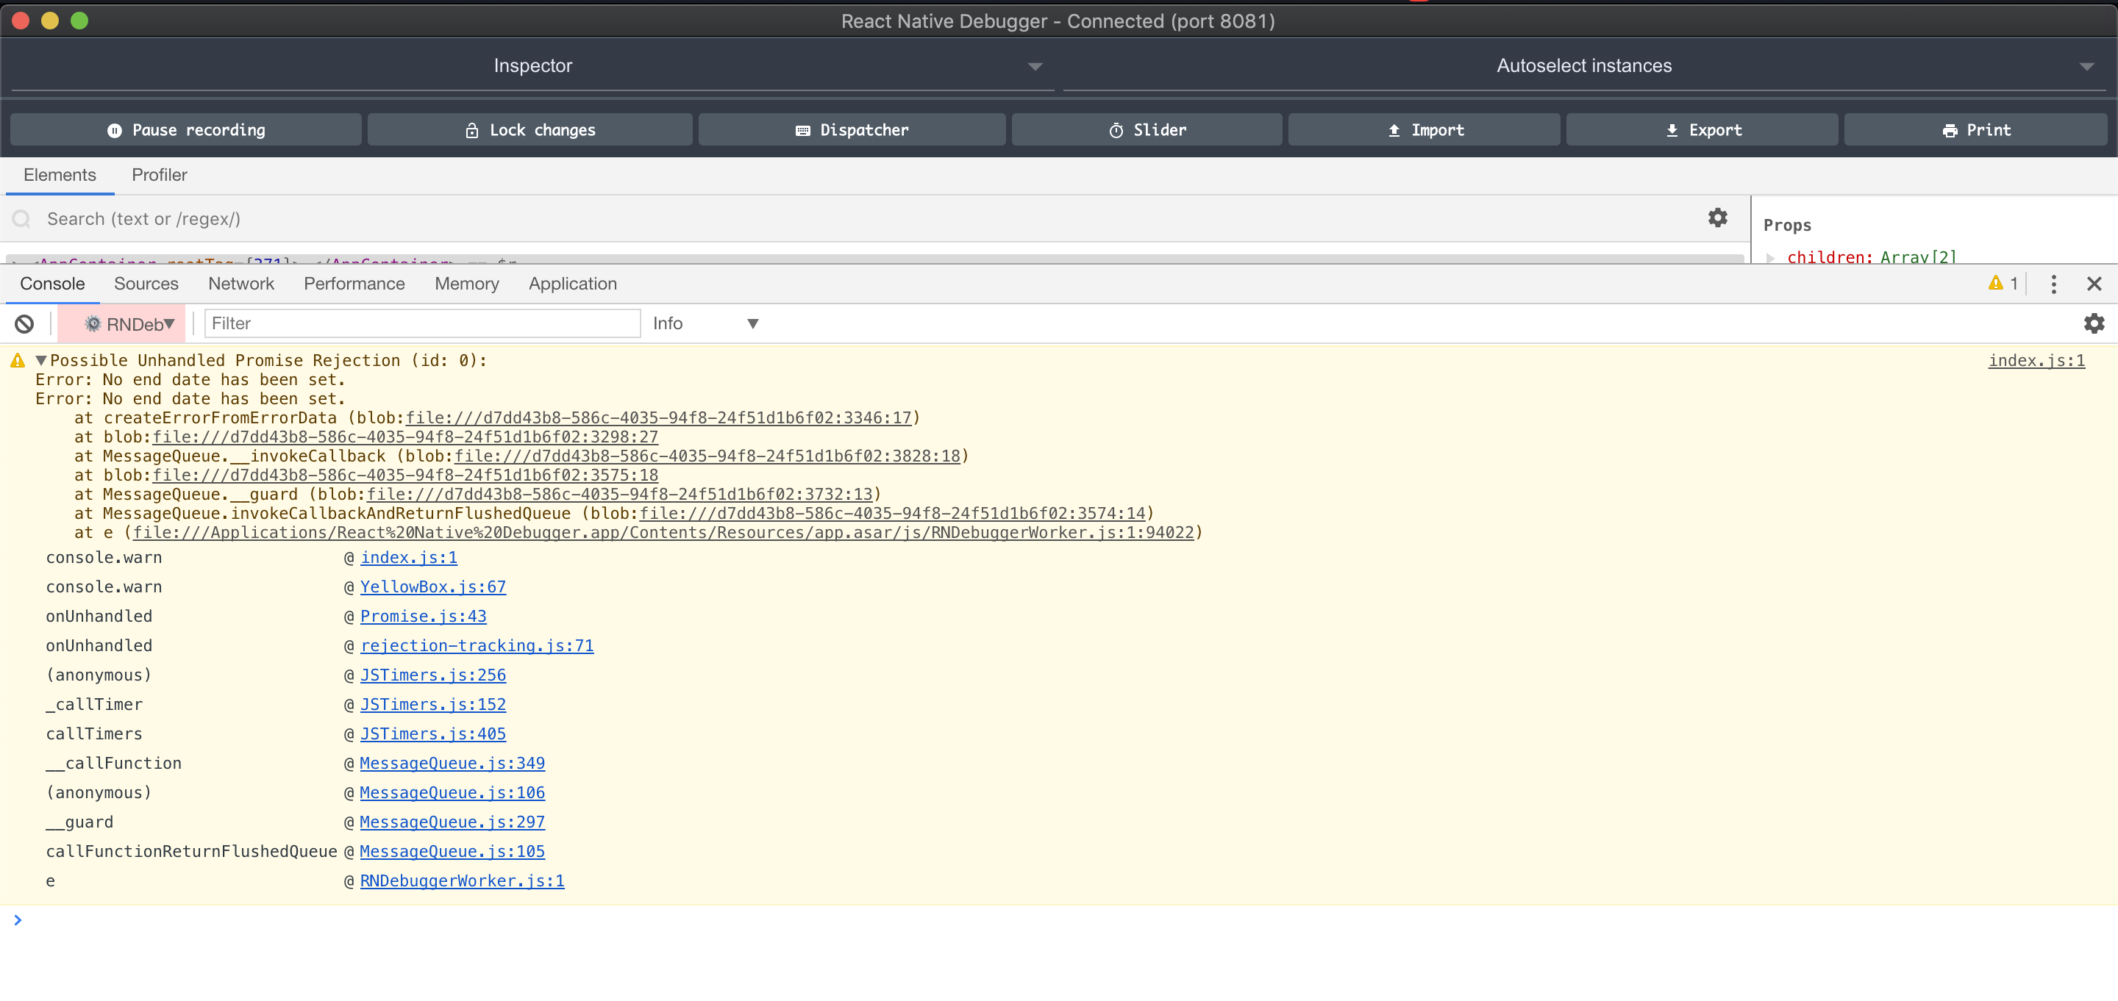Image resolution: width=2118 pixels, height=1001 pixels.
Task: Pause recording in the Inspector toolbar
Action: tap(185, 129)
